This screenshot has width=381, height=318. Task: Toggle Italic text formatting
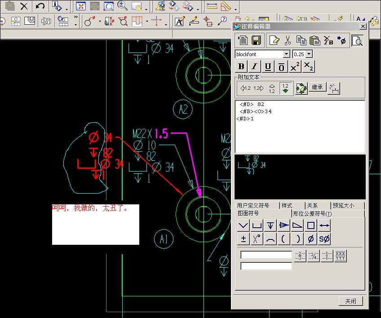[255, 66]
